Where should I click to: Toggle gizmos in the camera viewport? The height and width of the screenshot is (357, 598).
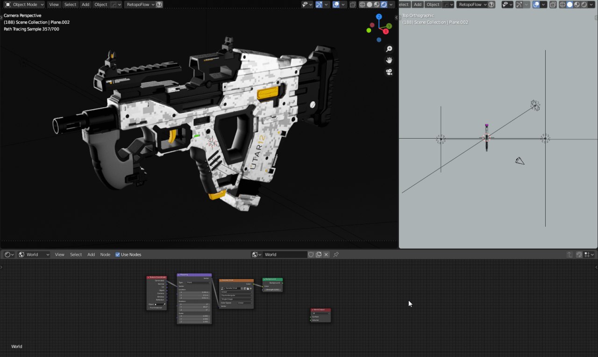[319, 5]
